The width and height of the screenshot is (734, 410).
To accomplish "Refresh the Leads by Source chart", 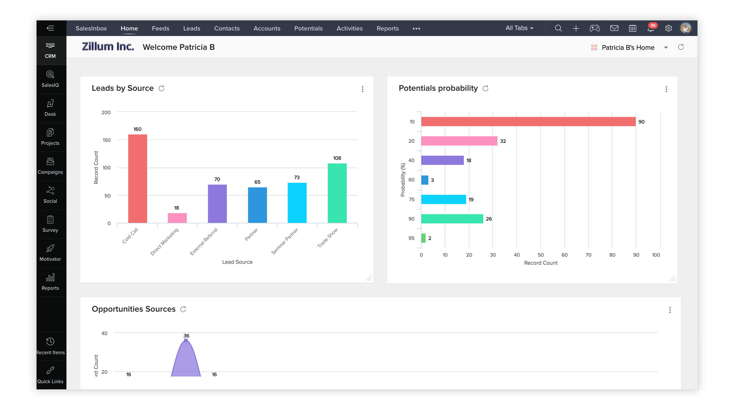I will [161, 88].
